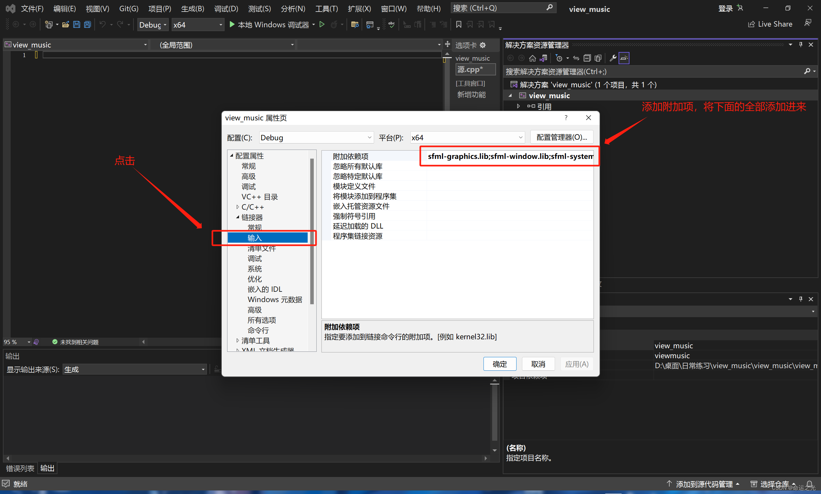
Task: Expand the C/C++ node in the property tree
Action: [x=237, y=207]
